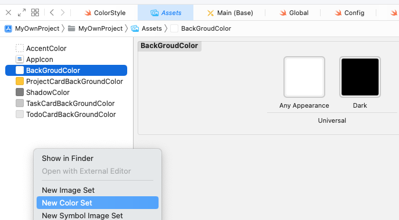Switch to the ColorStyle tab
The image size is (399, 220).
pyautogui.click(x=105, y=13)
